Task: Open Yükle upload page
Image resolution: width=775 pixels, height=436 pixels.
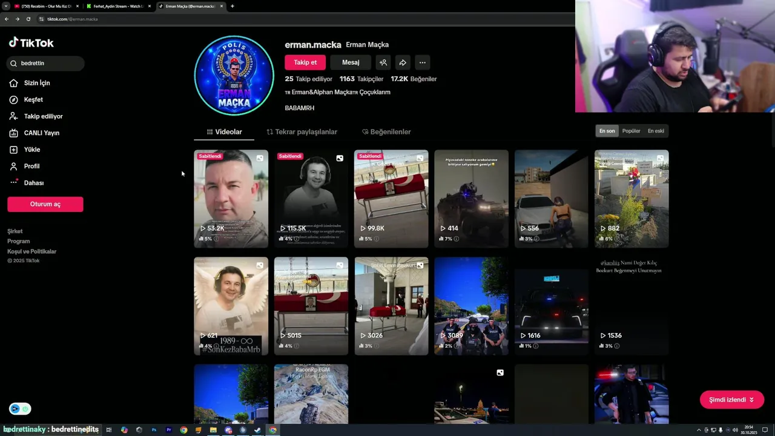Action: click(31, 150)
